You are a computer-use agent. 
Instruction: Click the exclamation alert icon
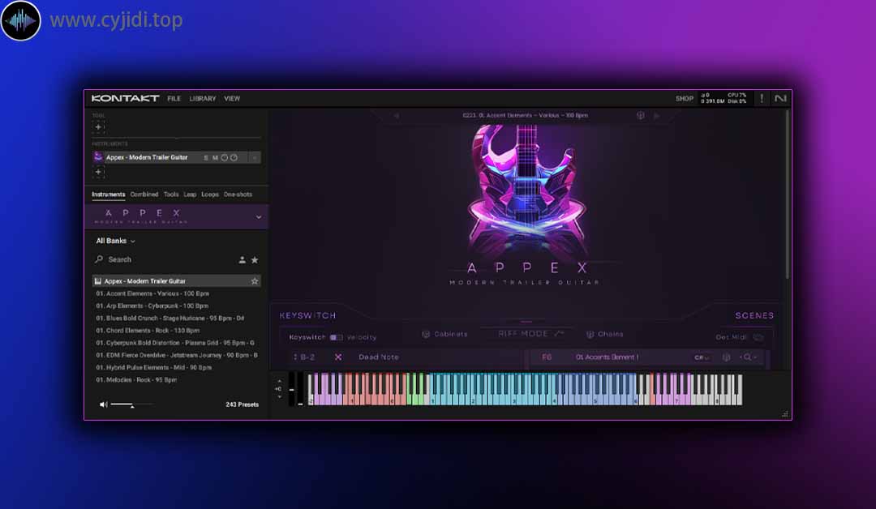(762, 98)
